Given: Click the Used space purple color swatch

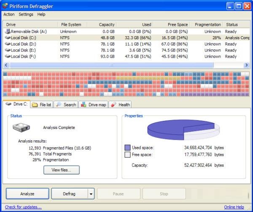Looking at the screenshot, I should (x=128, y=148).
